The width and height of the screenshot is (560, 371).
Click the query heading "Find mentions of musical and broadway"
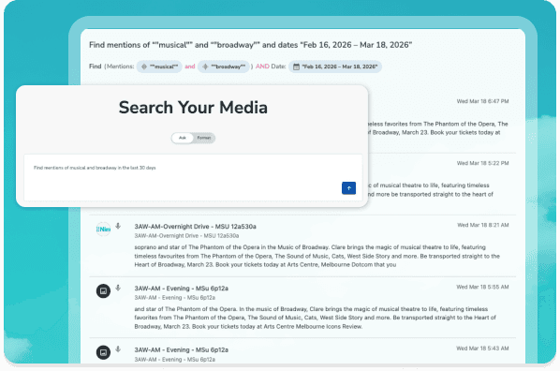(x=250, y=45)
